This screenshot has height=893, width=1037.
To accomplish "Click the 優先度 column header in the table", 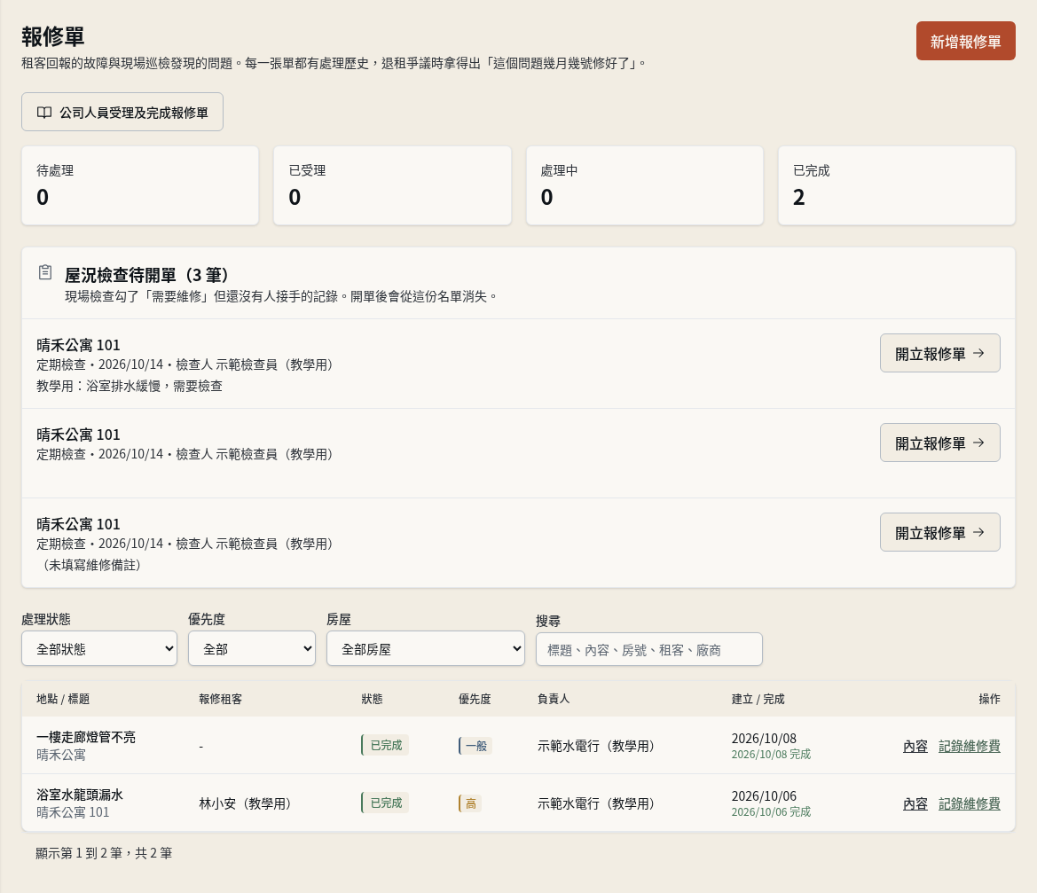I will pyautogui.click(x=475, y=699).
